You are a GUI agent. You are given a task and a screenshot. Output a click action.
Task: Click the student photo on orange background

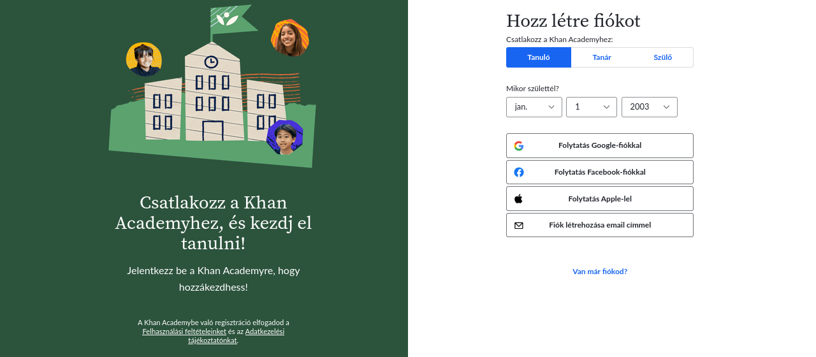click(290, 38)
